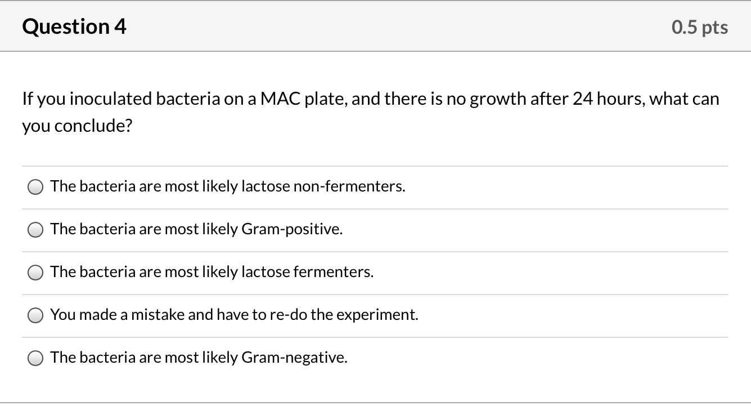The image size is (751, 410).
Task: Click the re-do experiment answer text
Action: click(x=233, y=315)
